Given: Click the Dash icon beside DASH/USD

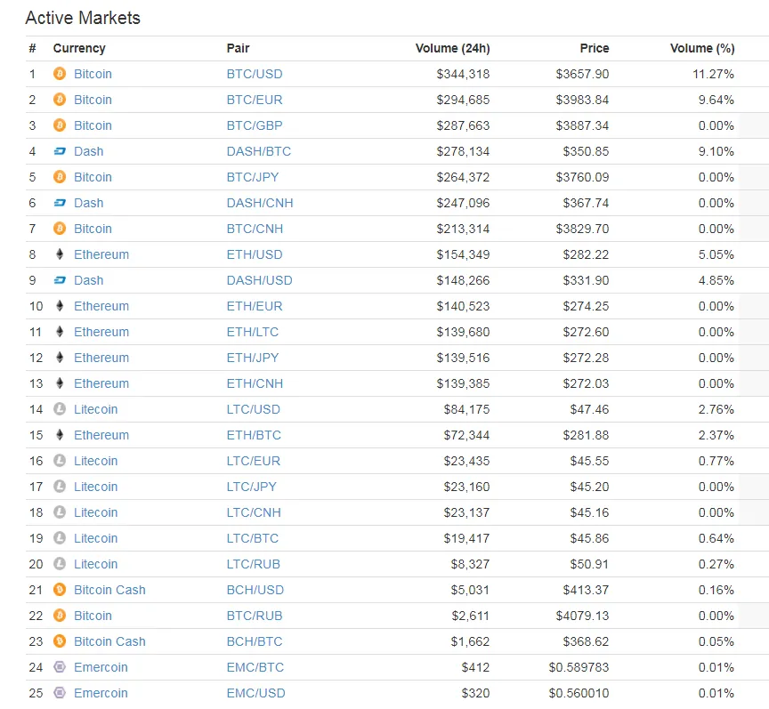Looking at the screenshot, I should [60, 280].
